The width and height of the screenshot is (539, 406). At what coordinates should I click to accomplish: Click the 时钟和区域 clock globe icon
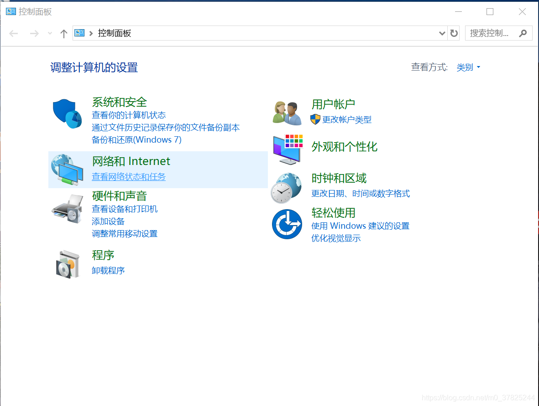click(x=286, y=188)
